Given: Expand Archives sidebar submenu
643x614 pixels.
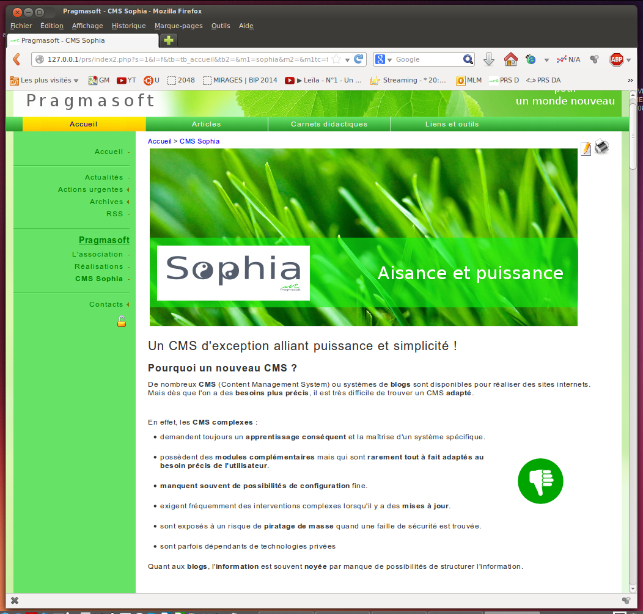Looking at the screenshot, I should (128, 202).
